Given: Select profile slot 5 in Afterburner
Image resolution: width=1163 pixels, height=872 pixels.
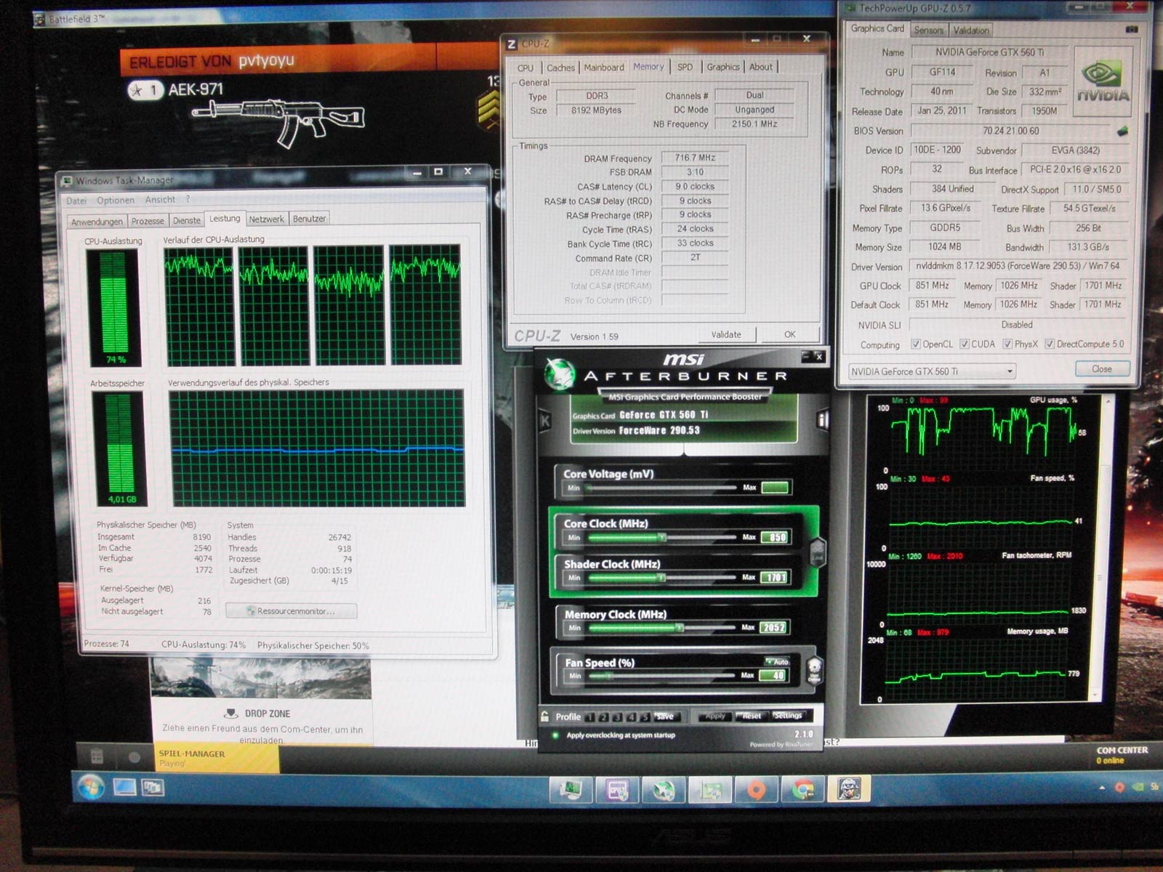Looking at the screenshot, I should click(x=645, y=717).
